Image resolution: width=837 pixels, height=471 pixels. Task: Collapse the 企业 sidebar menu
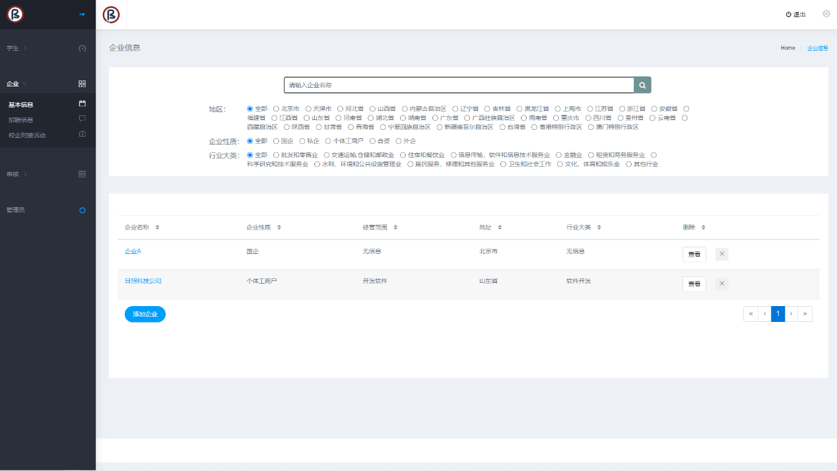(17, 84)
